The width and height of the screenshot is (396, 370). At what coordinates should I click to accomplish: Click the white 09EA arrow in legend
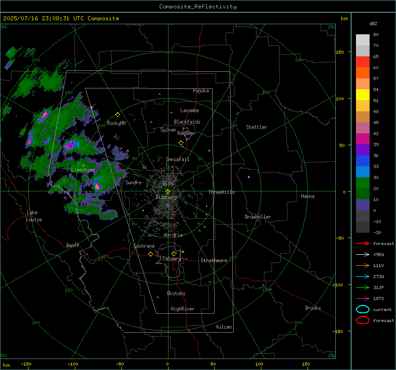[x=363, y=254]
